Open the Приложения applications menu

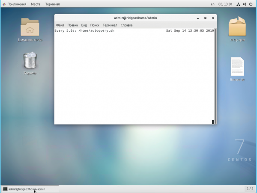point(15,4)
